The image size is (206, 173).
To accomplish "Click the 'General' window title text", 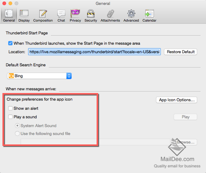I will point(103,4).
